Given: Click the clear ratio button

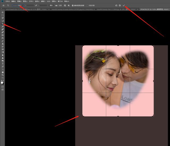Looking at the screenshot, I should (x=51, y=5).
